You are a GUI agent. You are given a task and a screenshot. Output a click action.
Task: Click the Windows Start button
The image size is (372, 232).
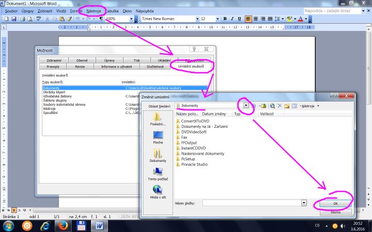pos(9,226)
